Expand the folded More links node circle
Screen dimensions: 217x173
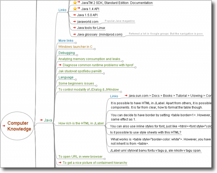pos(76,43)
